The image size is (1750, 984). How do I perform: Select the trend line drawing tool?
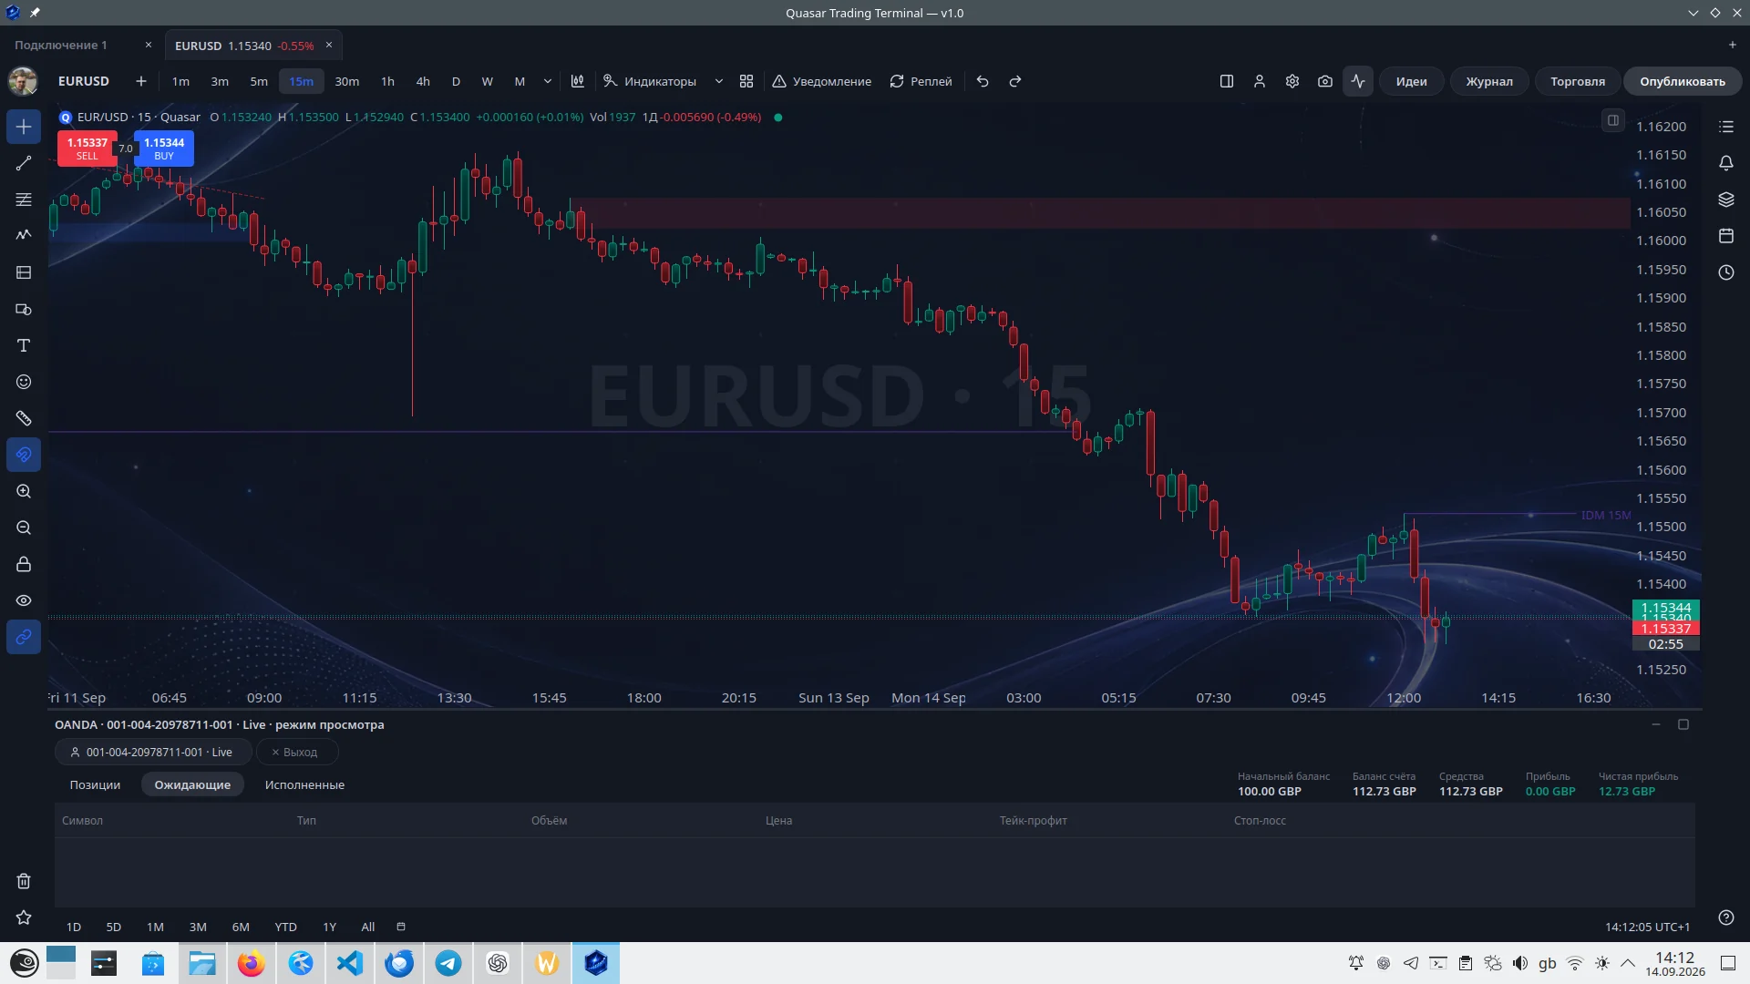coord(24,163)
